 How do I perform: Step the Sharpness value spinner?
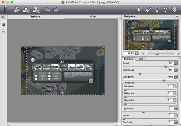(176, 70)
